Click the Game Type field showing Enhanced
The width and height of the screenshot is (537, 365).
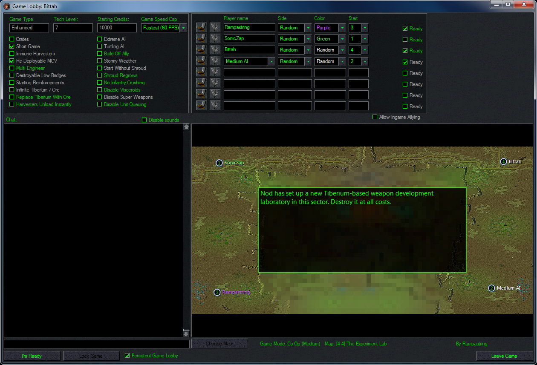tap(29, 28)
